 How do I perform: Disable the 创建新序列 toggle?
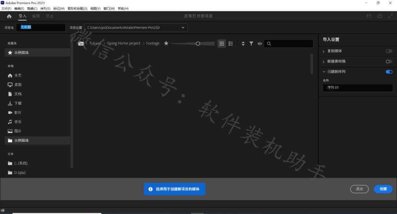tap(389, 72)
